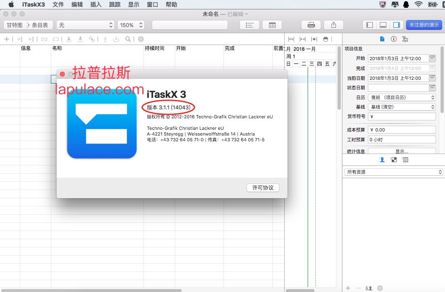
Task: Open the 150% zoom dropdown
Action: (x=131, y=25)
